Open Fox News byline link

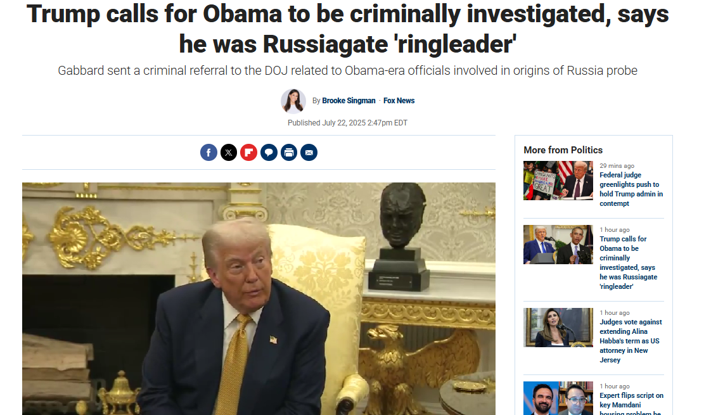[399, 101]
